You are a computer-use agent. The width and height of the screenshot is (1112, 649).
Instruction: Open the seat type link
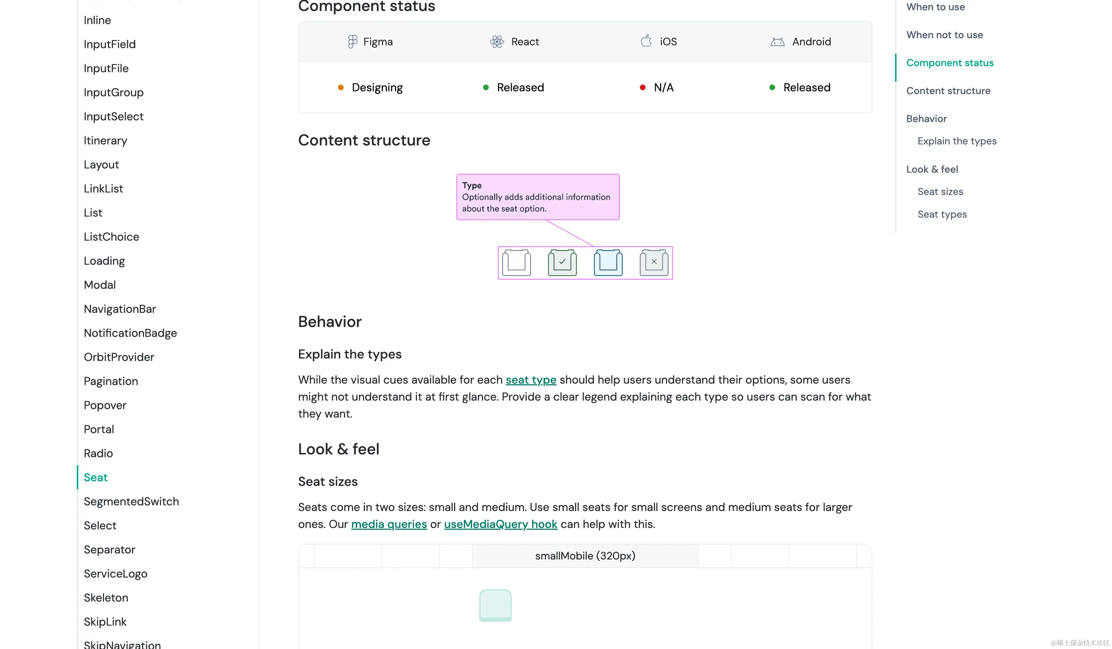(x=531, y=380)
